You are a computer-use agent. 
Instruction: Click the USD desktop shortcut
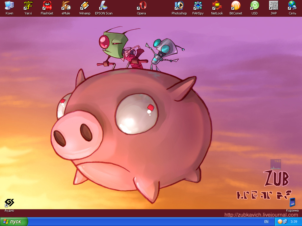(x=255, y=6)
